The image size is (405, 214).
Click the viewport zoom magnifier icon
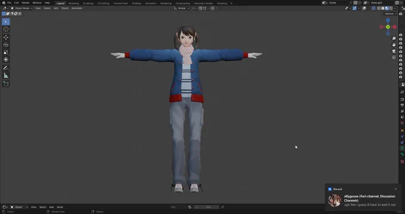click(x=394, y=39)
